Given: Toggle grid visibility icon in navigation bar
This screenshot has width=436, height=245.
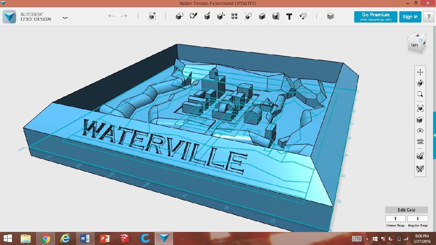Looking at the screenshot, I should click(x=420, y=141).
